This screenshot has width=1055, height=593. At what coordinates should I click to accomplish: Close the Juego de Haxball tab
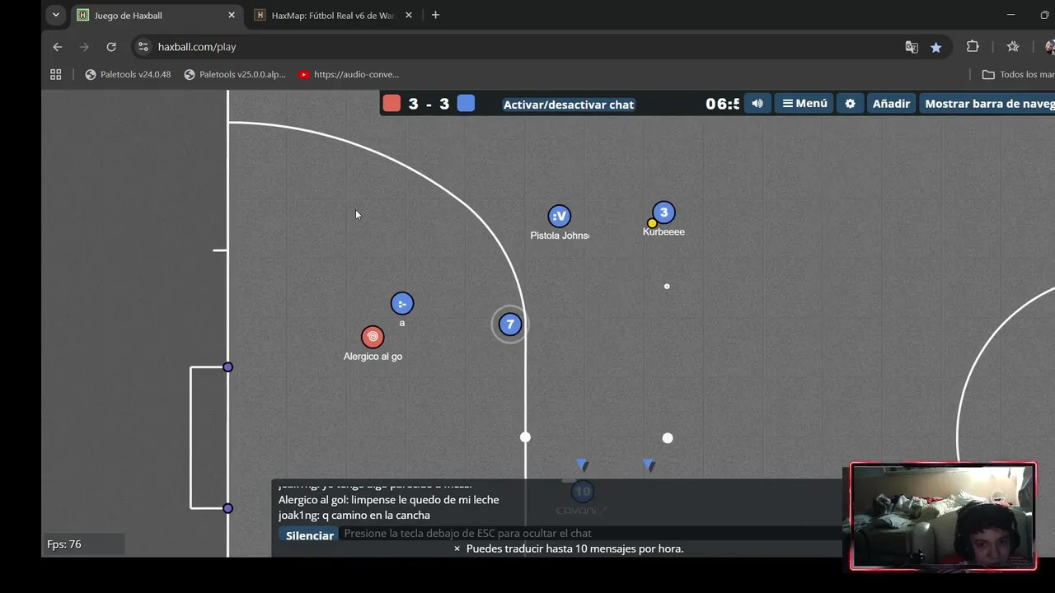point(232,15)
